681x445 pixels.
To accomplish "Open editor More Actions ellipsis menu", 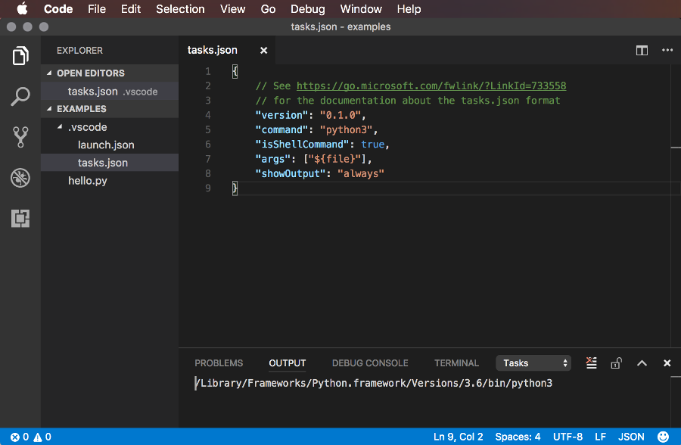I will [x=667, y=50].
